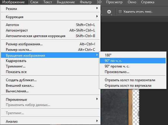
Task: Enable the Удалить отсеч. пикс. checkbox
Action: pyautogui.click(x=120, y=12)
